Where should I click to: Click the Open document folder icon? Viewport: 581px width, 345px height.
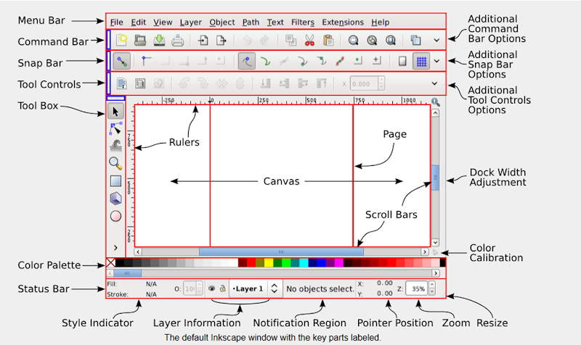click(141, 41)
